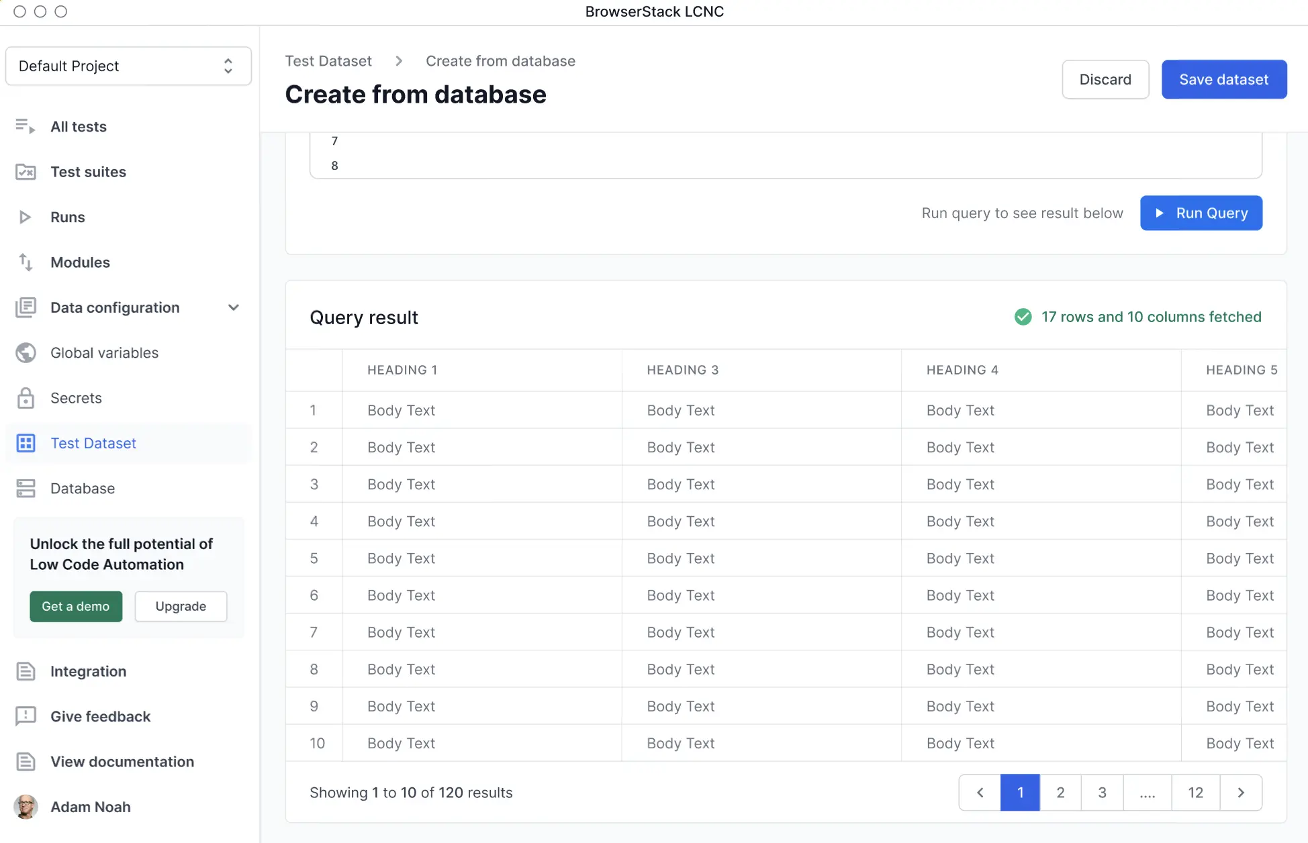
Task: Click Adam Noah's avatar picture
Action: click(x=26, y=807)
